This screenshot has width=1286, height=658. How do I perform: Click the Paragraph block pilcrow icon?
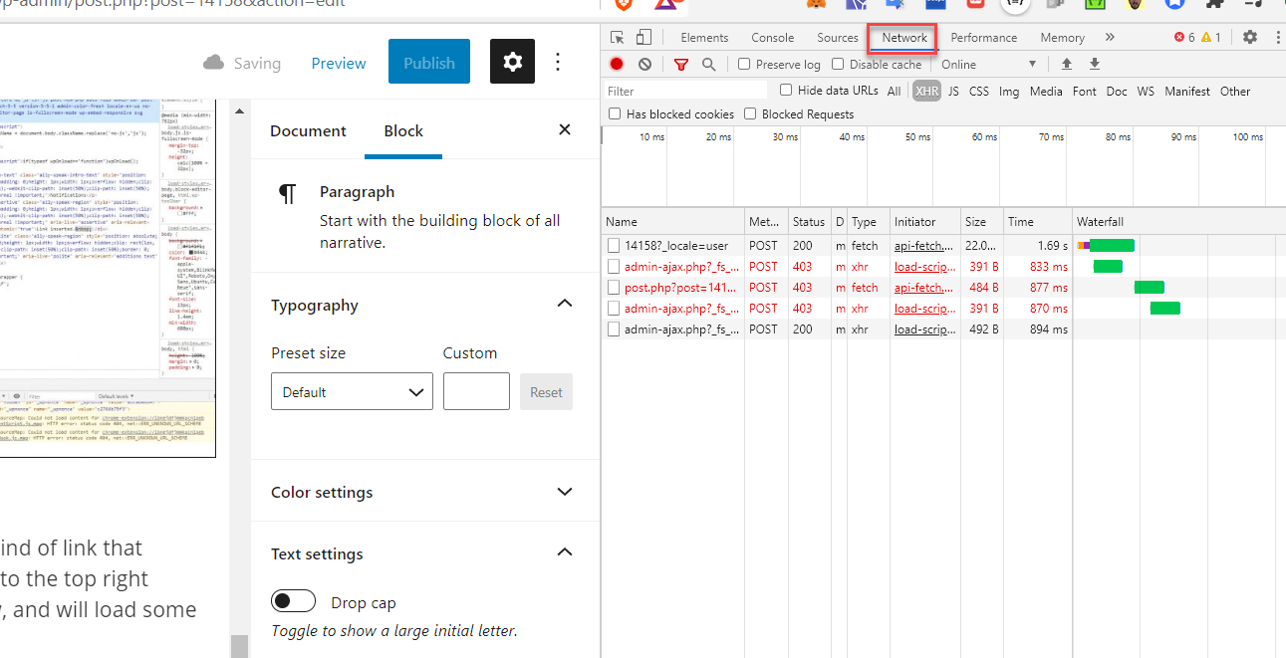(x=287, y=194)
